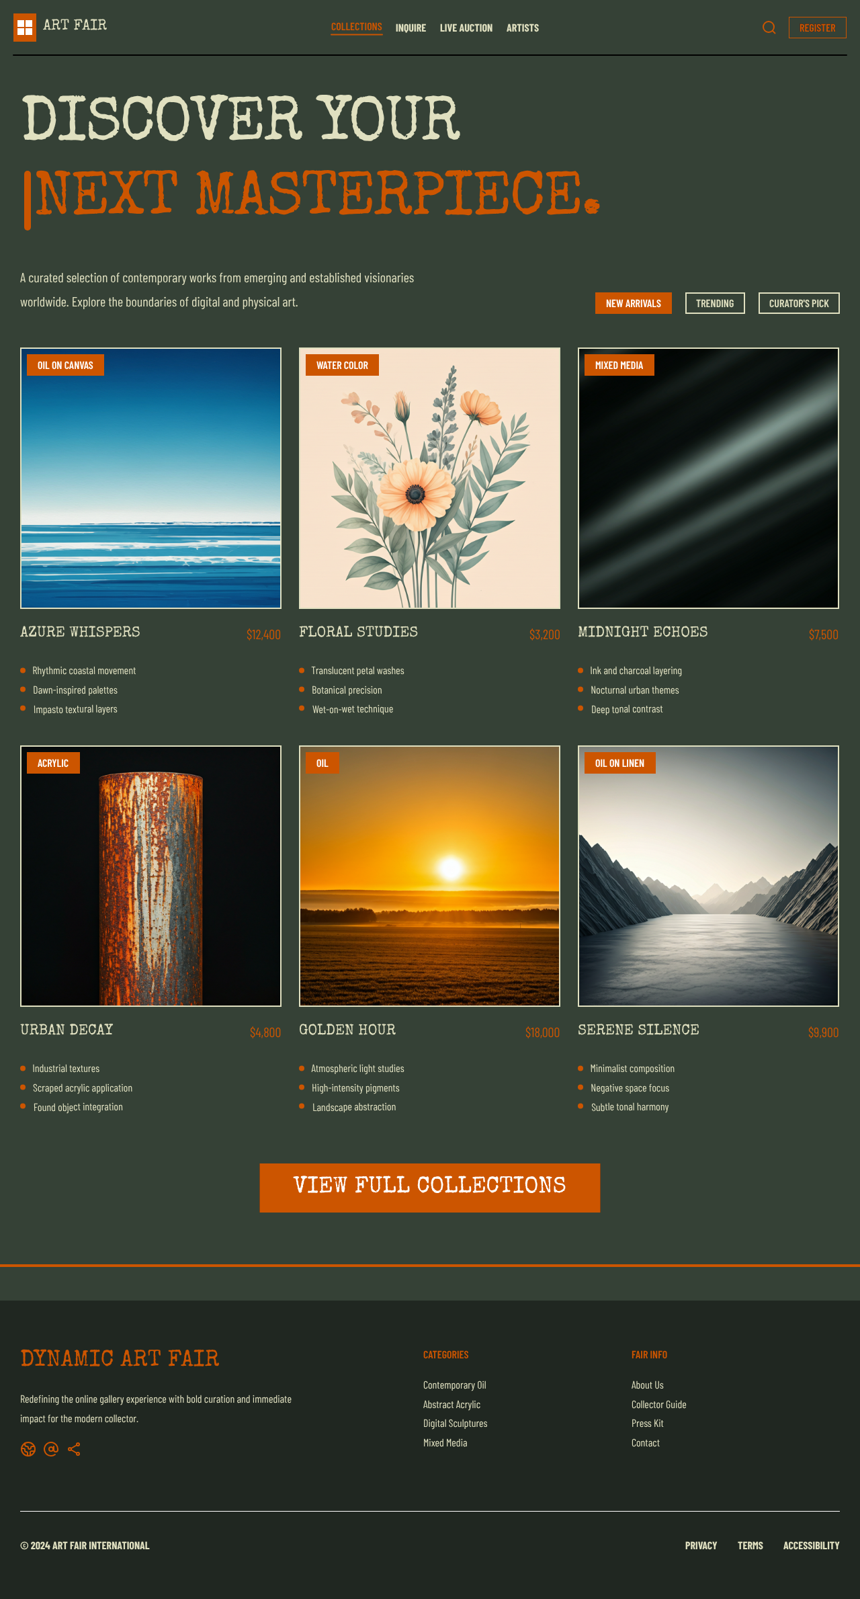Click the Register button
The height and width of the screenshot is (1599, 860).
click(818, 28)
